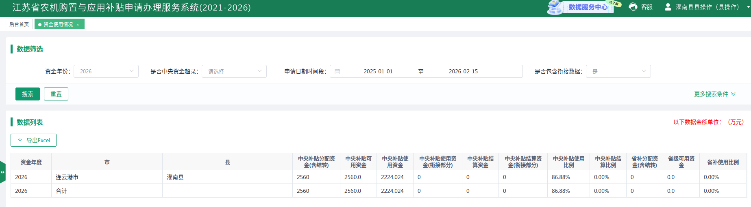This screenshot has width=751, height=207.
Task: Click the 连云港市 table cell
Action: [67, 177]
